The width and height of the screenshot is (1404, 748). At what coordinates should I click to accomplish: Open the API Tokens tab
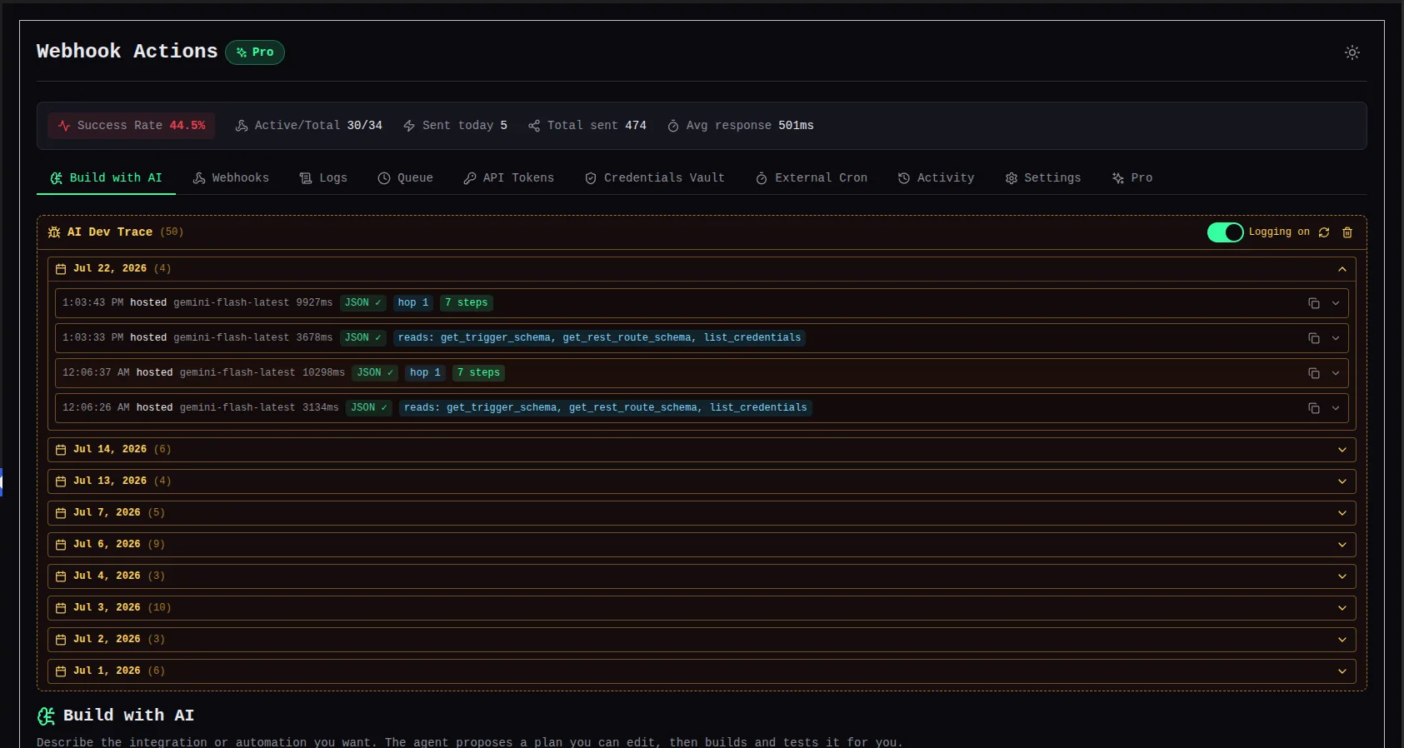tap(508, 178)
